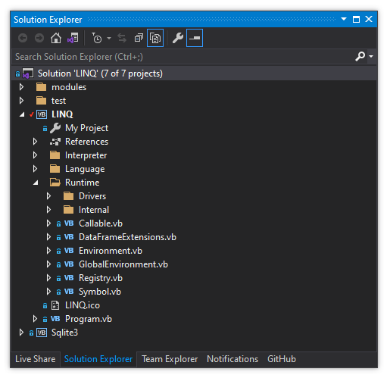Collapse the Runtime folder
The width and height of the screenshot is (390, 378).
pos(36,183)
